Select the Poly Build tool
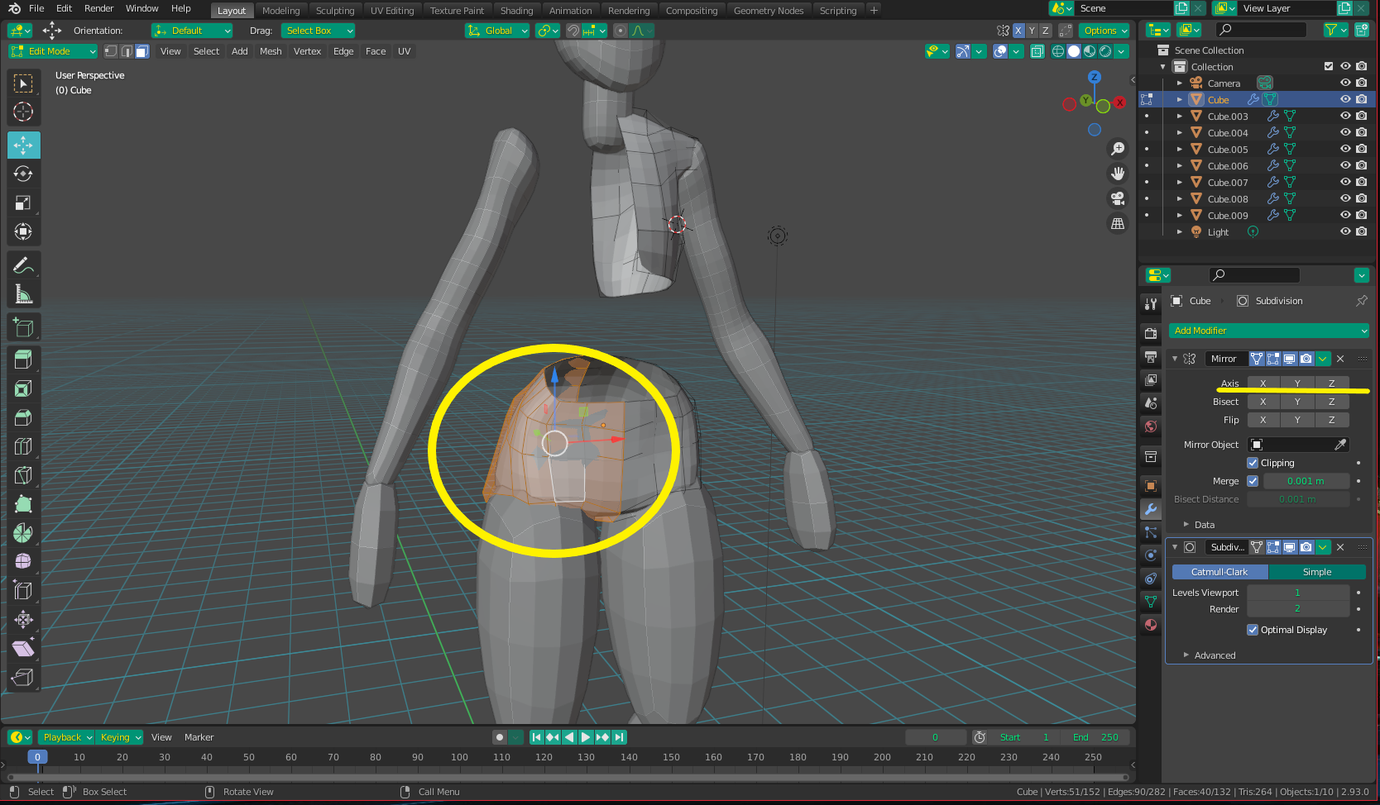The height and width of the screenshot is (805, 1380). click(x=23, y=504)
